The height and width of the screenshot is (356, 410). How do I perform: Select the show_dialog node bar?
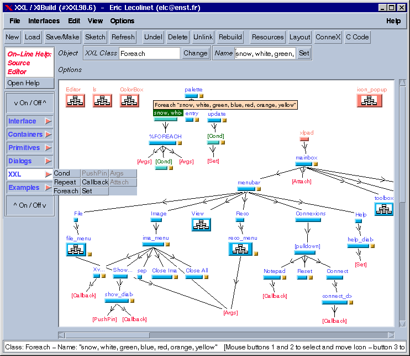click(117, 301)
